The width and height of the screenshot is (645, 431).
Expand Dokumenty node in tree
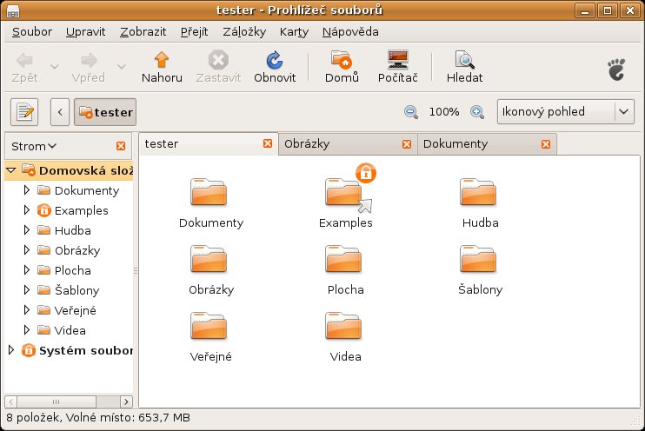(x=27, y=190)
